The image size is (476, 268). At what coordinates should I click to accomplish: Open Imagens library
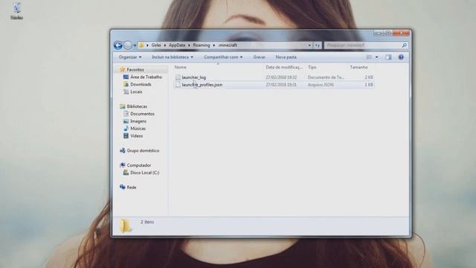click(x=138, y=121)
